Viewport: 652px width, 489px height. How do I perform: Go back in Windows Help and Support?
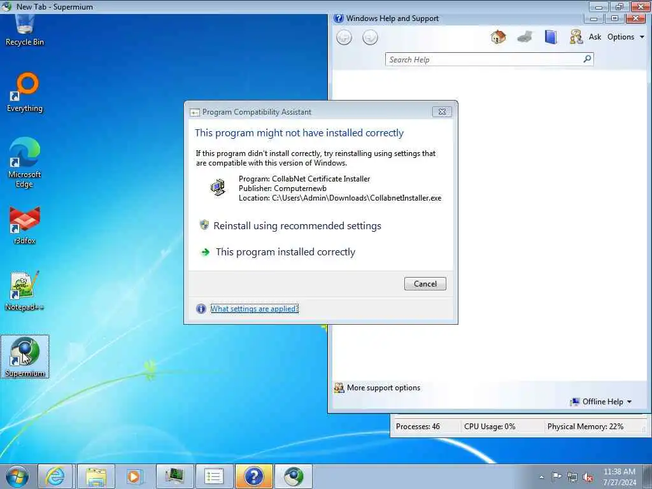point(344,38)
